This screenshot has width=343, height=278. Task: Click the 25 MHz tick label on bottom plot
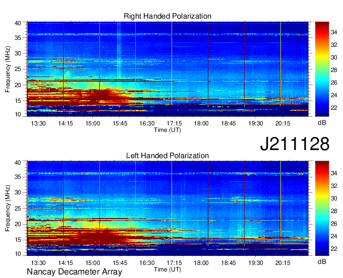tap(18, 208)
